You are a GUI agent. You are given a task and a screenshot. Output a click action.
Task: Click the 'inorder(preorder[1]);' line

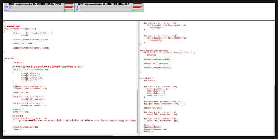[x=155, y=129]
